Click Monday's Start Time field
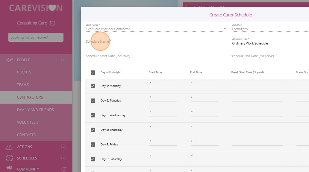Screen dimensions: 309x172 click(x=163, y=84)
